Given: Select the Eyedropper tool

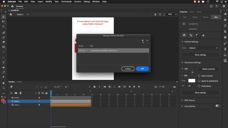Looking at the screenshot, I should [x=4, y=72].
